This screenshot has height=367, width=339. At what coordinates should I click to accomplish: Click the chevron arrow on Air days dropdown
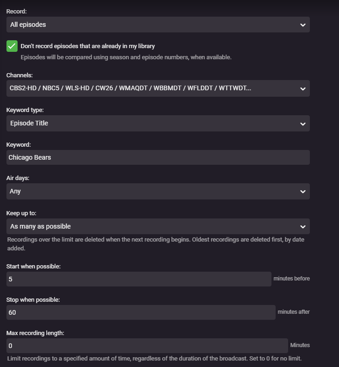pyautogui.click(x=302, y=192)
